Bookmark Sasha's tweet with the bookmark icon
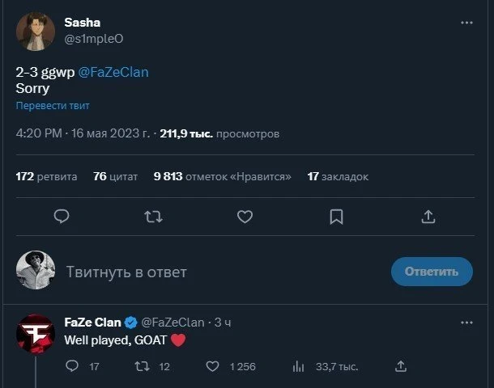The width and height of the screenshot is (494, 388). click(336, 217)
